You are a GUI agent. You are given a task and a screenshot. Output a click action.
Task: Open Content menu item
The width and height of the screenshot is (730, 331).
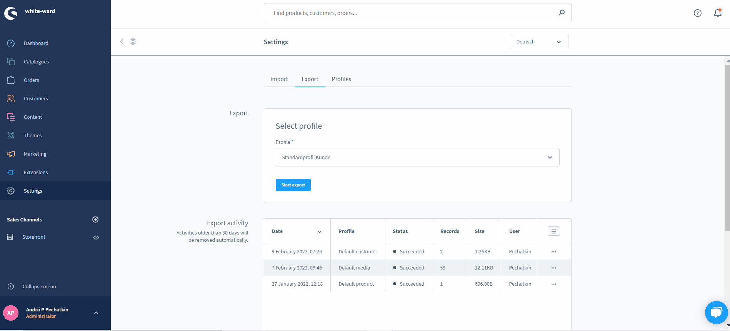pyautogui.click(x=33, y=117)
